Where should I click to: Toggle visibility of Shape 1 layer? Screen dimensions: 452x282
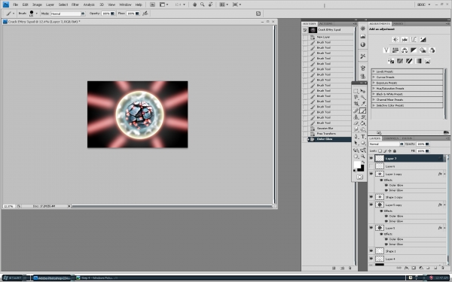click(x=371, y=251)
